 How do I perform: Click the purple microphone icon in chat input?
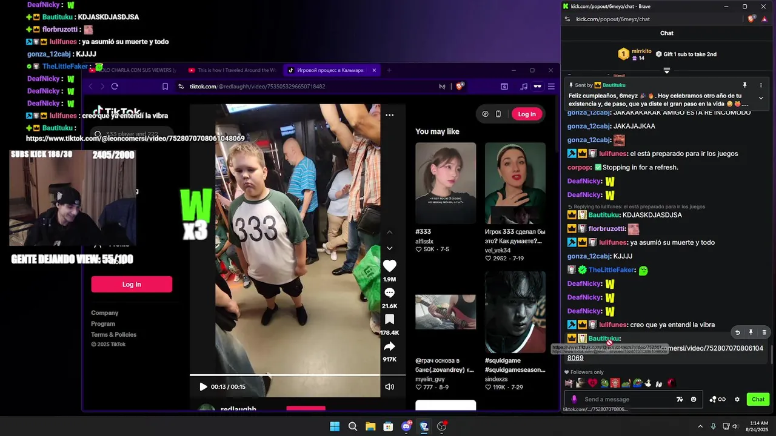(x=574, y=400)
